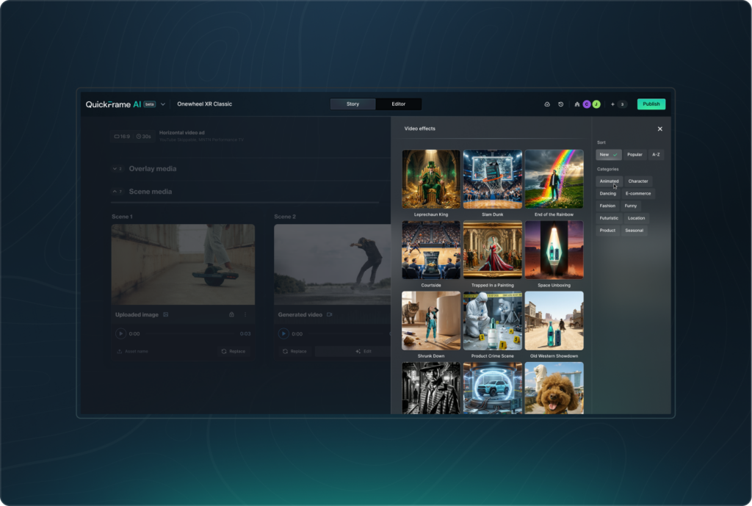
Task: Switch to the Story tab
Action: click(352, 104)
